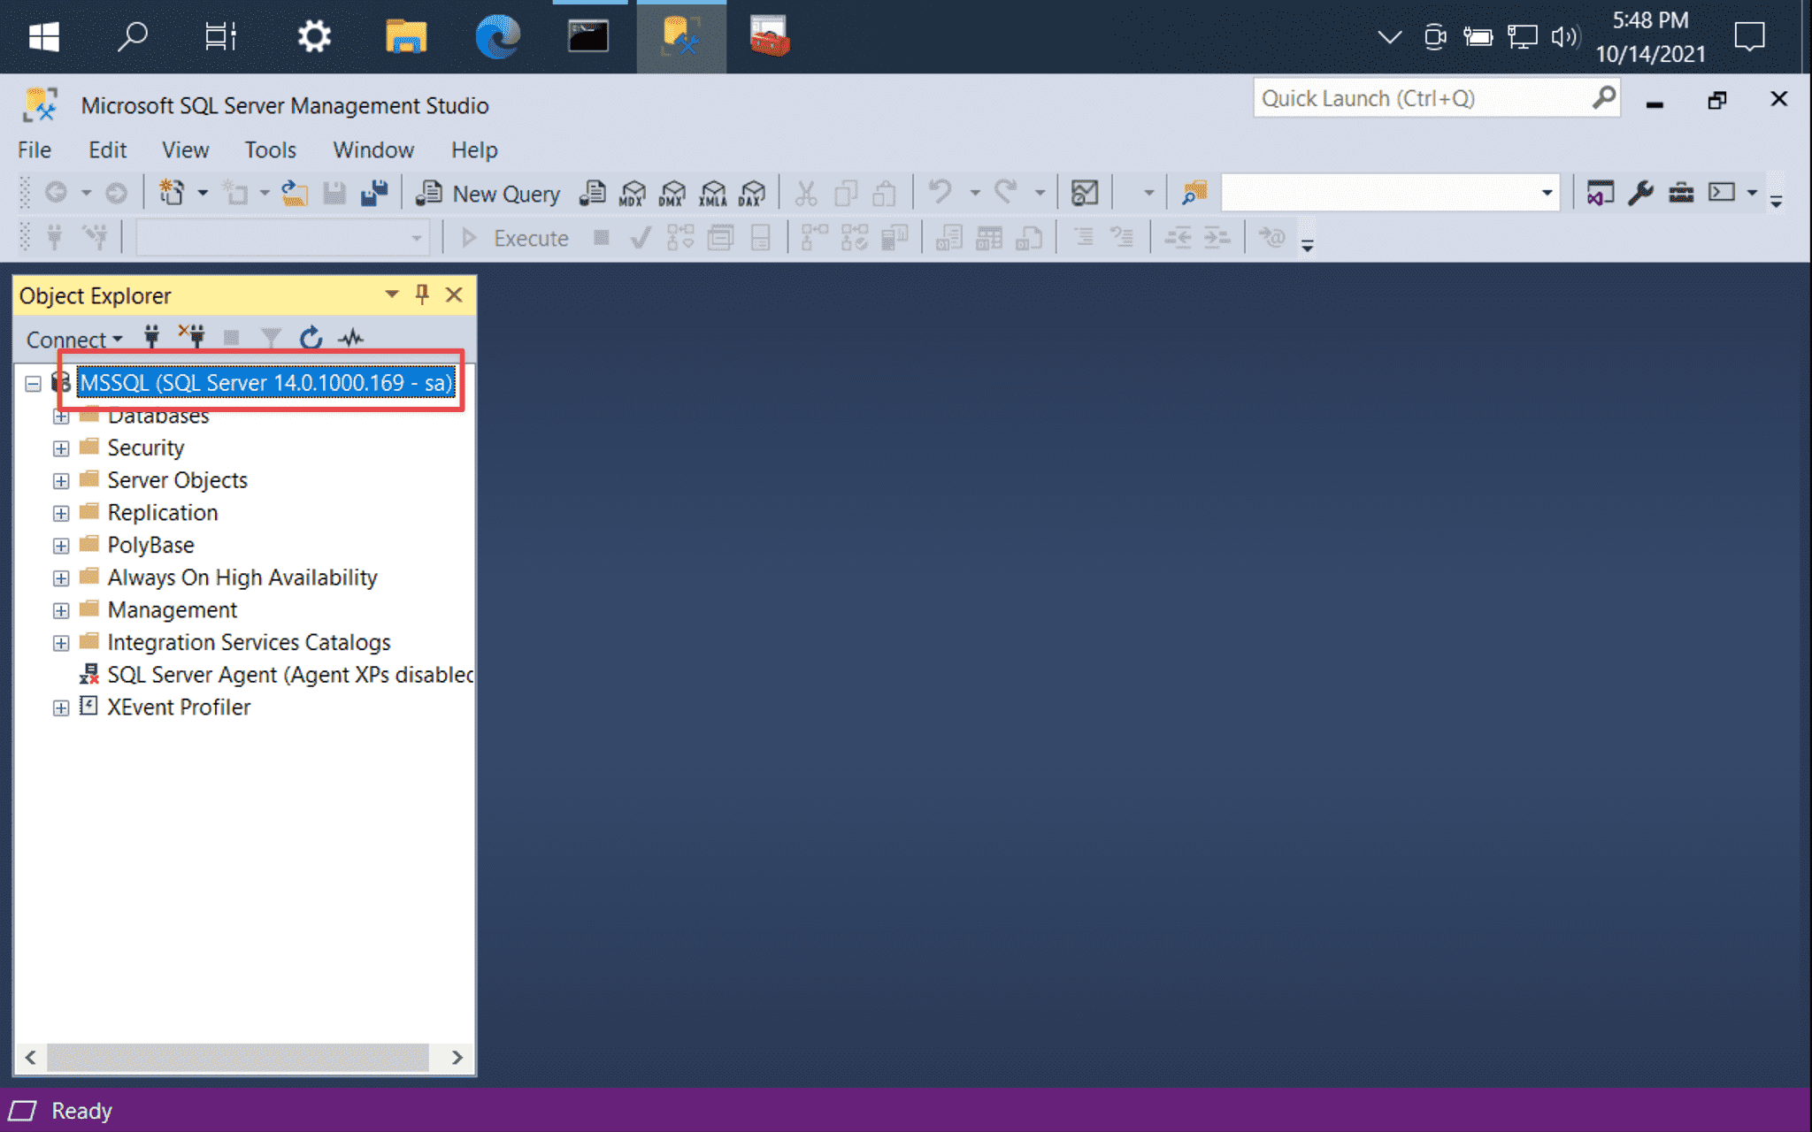1812x1132 pixels.
Task: Expand the Databases folder
Action: (61, 417)
